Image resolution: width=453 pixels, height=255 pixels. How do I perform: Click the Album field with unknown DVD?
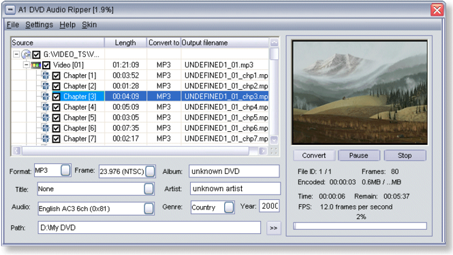click(234, 171)
